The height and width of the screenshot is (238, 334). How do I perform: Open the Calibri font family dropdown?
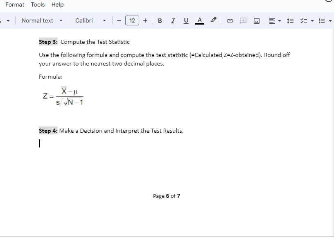click(90, 20)
